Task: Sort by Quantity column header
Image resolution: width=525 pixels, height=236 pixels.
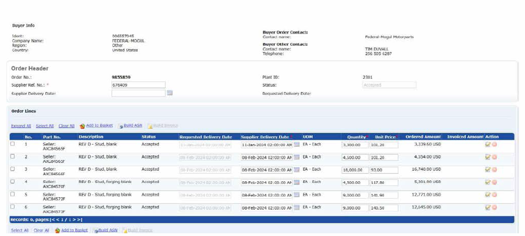Action: [357, 137]
